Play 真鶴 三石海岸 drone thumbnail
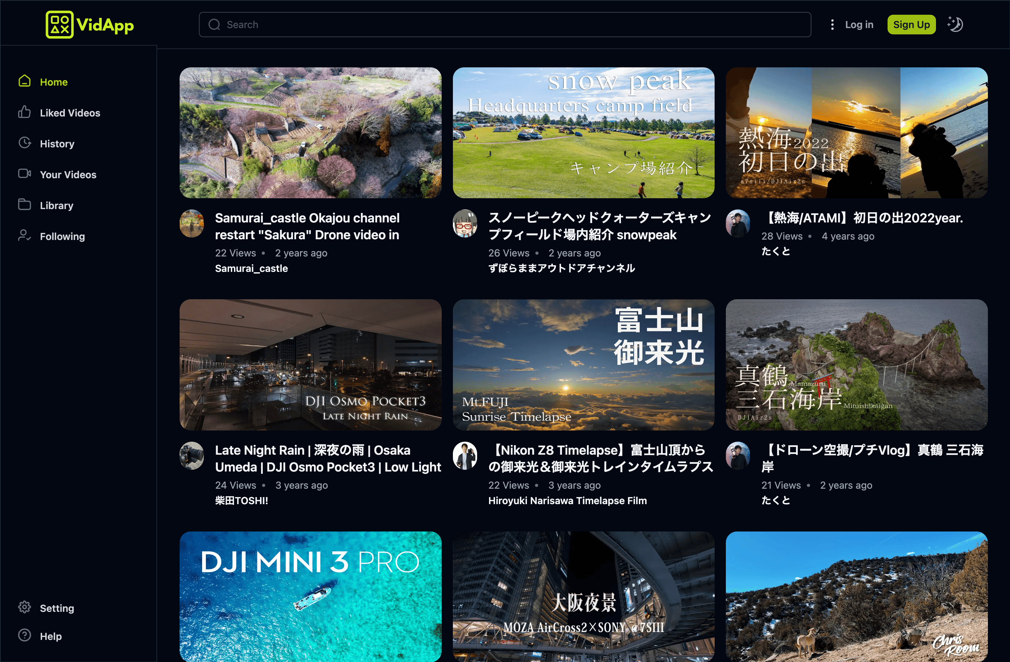 pos(856,365)
